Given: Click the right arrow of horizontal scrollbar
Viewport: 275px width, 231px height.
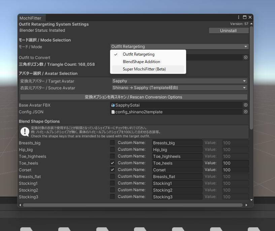Looking at the screenshot, I should pyautogui.click(x=246, y=205).
